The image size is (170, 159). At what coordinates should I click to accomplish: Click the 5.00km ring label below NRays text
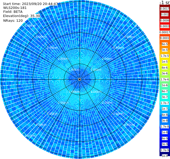(x=30, y=26)
